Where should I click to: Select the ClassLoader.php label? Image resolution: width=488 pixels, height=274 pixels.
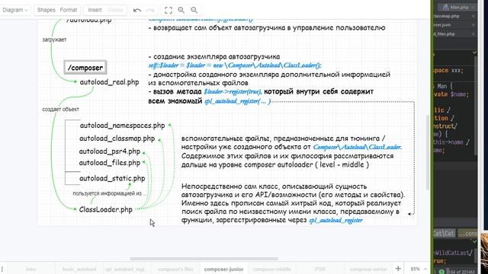pos(106,210)
